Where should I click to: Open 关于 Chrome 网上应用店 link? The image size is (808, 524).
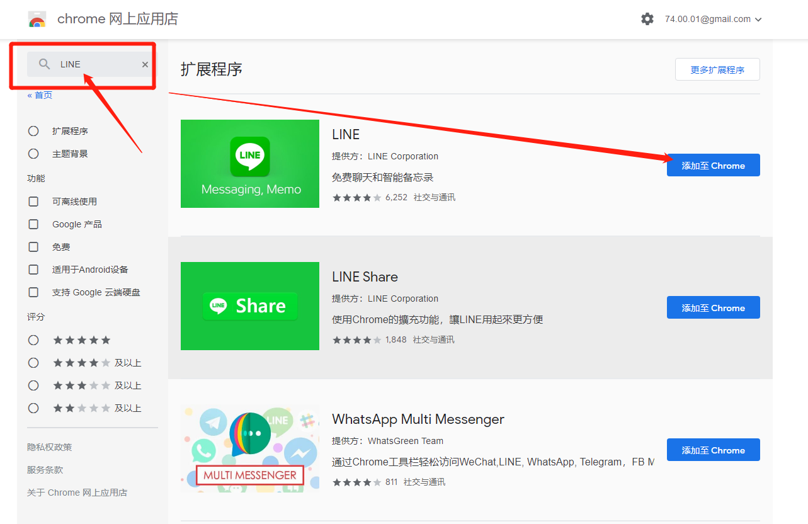click(77, 493)
